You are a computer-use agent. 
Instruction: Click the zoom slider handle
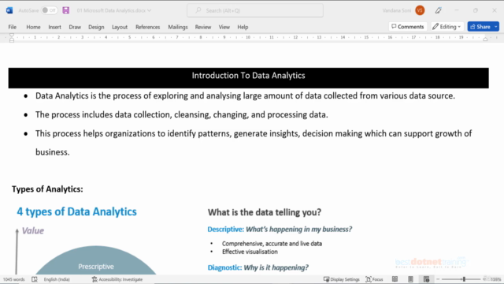point(464,279)
